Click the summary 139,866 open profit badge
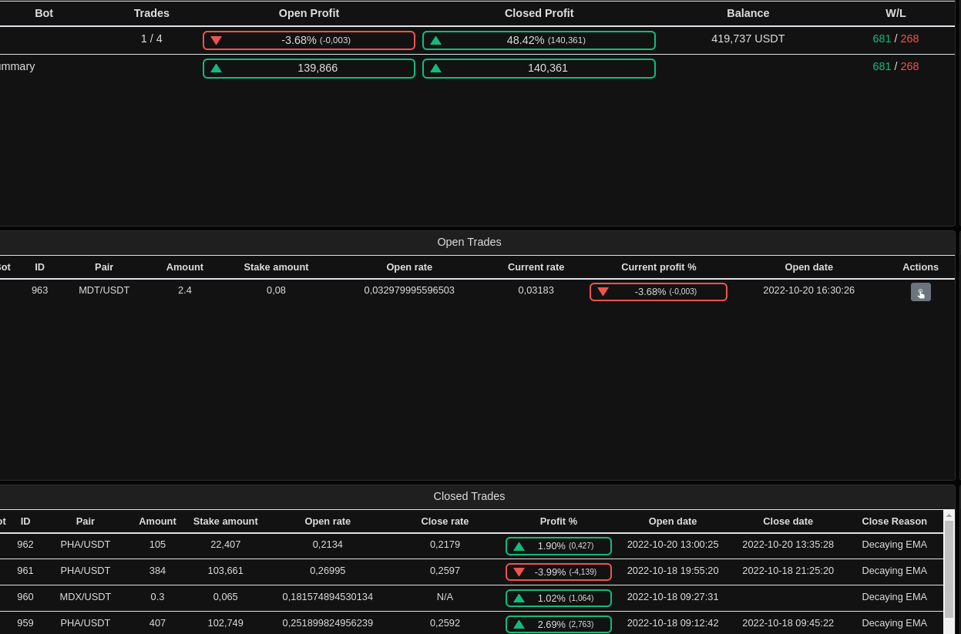961x634 pixels. point(309,68)
